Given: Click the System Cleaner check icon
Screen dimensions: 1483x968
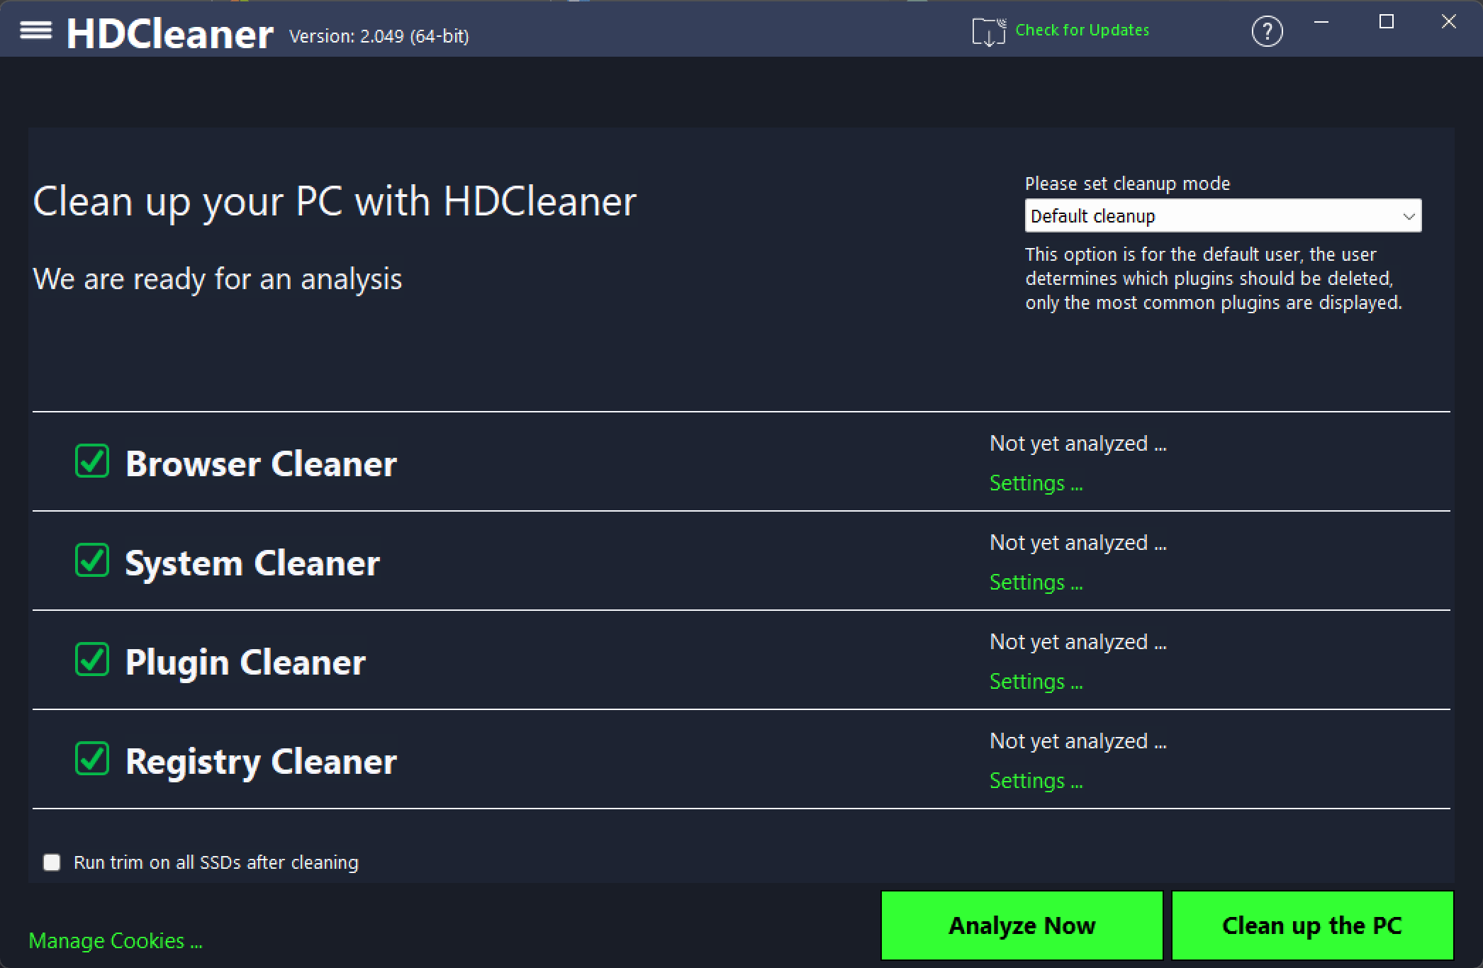Looking at the screenshot, I should pyautogui.click(x=91, y=561).
